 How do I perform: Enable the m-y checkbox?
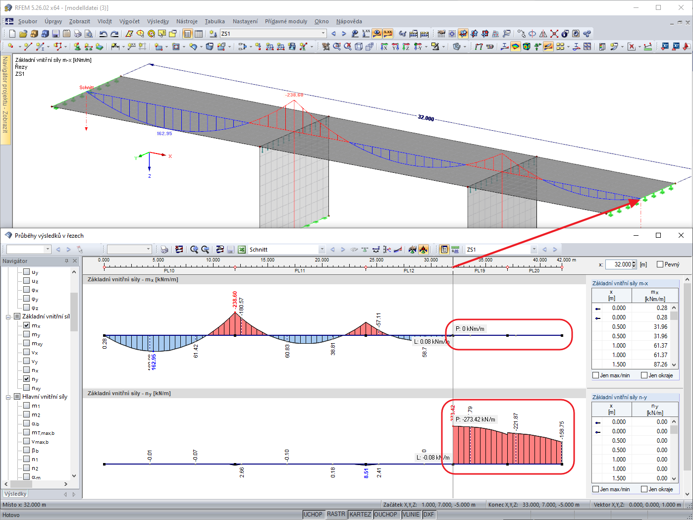click(x=27, y=334)
